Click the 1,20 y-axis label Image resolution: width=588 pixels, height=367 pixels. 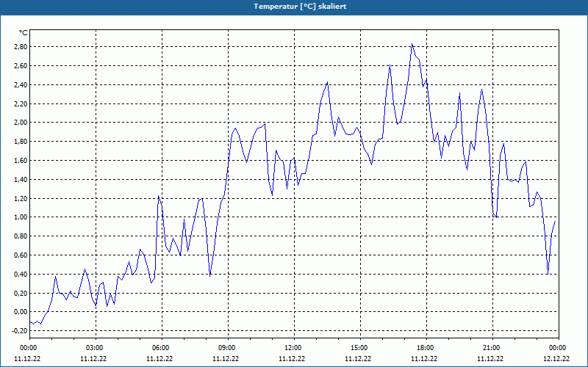click(x=21, y=198)
